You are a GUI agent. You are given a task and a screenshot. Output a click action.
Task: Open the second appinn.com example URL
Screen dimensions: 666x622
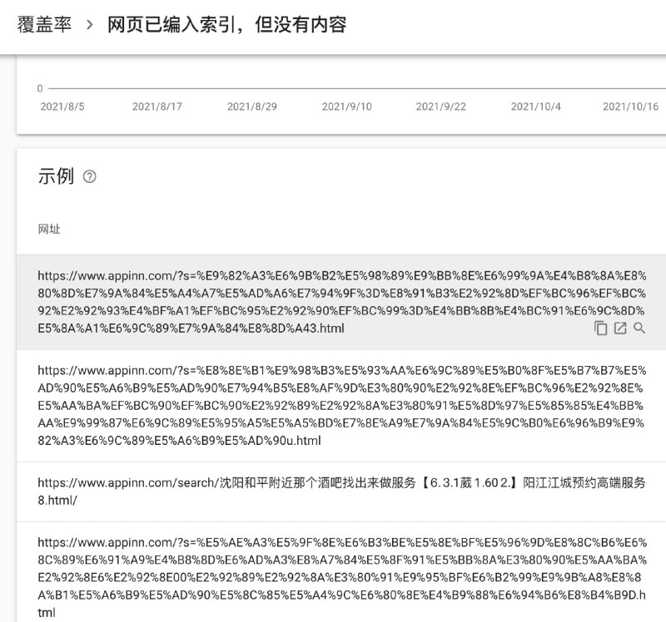point(333,399)
